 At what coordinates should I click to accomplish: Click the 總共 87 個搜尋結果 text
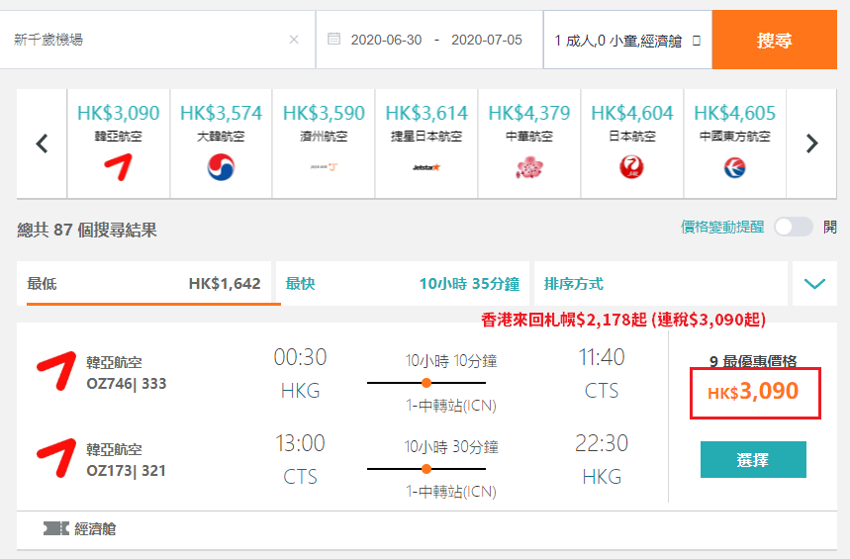(x=87, y=230)
